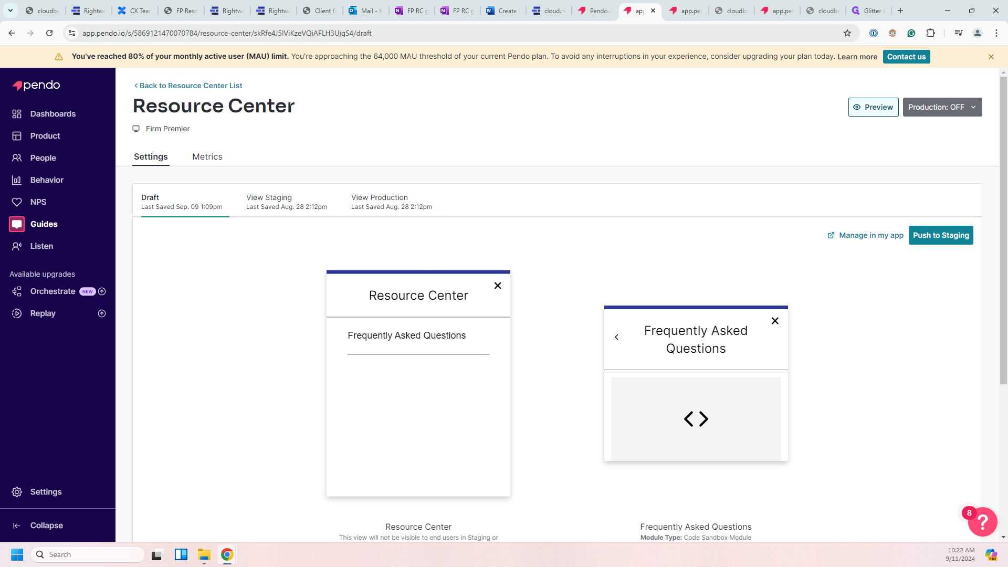Image resolution: width=1008 pixels, height=567 pixels.
Task: Expand the Production: OFF dropdown
Action: point(942,107)
